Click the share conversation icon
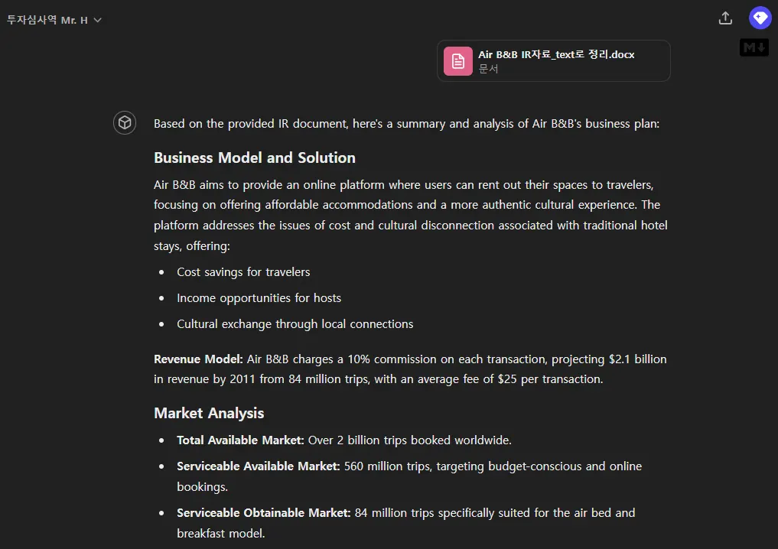 pos(725,18)
